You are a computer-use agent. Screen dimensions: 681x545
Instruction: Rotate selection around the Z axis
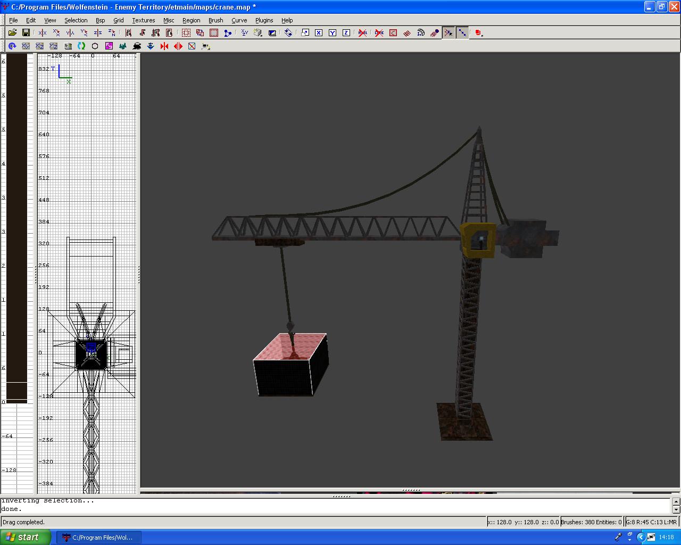112,33
